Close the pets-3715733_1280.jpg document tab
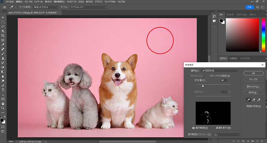267x143 pixels. coord(60,13)
